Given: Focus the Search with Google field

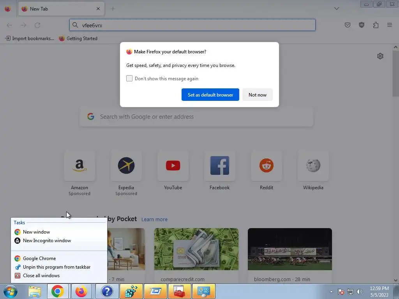Looking at the screenshot, I should click(196, 117).
